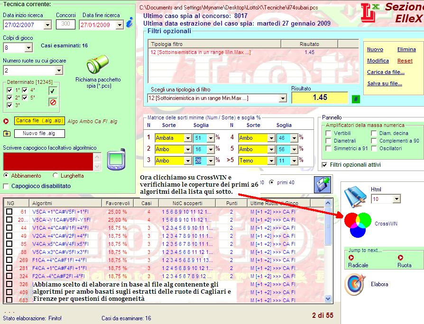
Task: Click the red prohibition deselect-all icon
Action: [53, 102]
